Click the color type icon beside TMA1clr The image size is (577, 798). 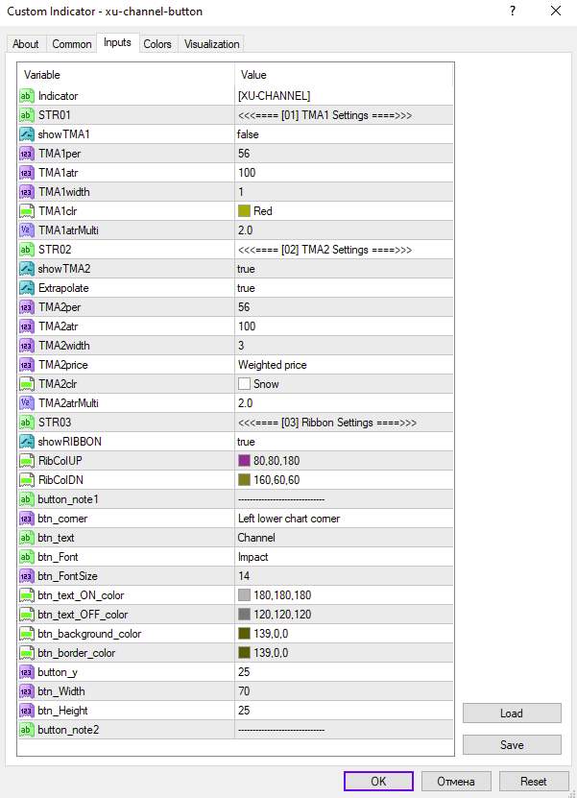(x=27, y=211)
